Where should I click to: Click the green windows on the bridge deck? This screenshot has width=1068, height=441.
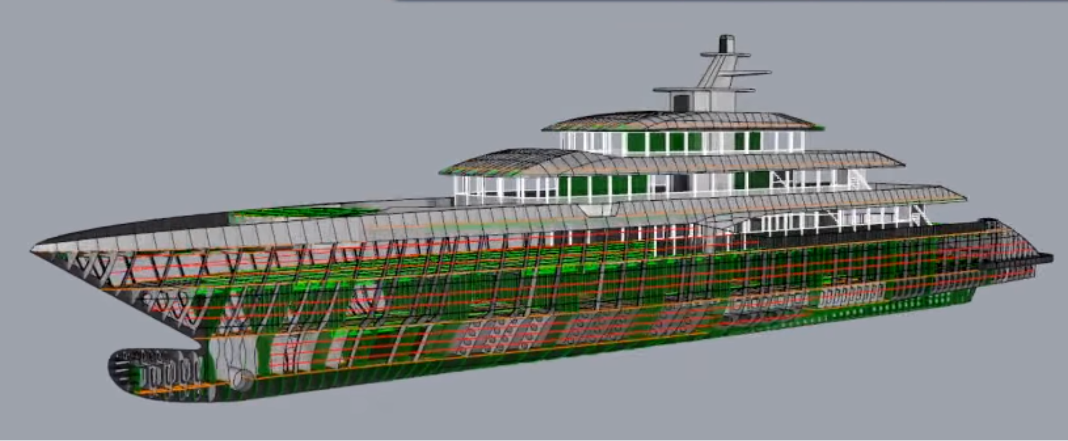tap(598, 185)
